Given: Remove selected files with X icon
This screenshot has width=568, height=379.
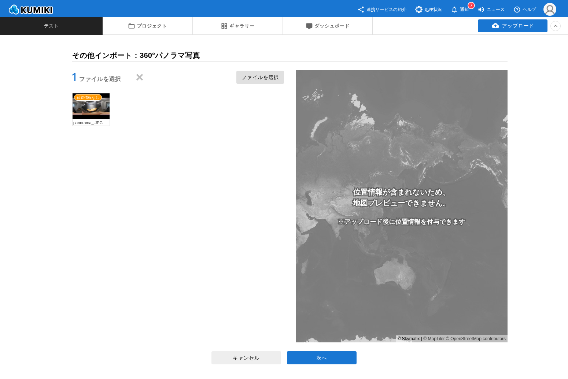Looking at the screenshot, I should point(140,77).
